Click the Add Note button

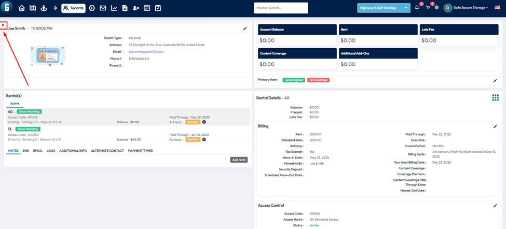tap(239, 160)
